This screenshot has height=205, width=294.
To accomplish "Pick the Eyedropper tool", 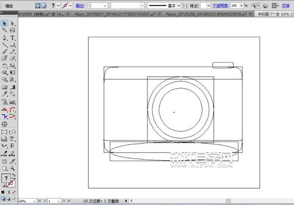I will point(5,94).
